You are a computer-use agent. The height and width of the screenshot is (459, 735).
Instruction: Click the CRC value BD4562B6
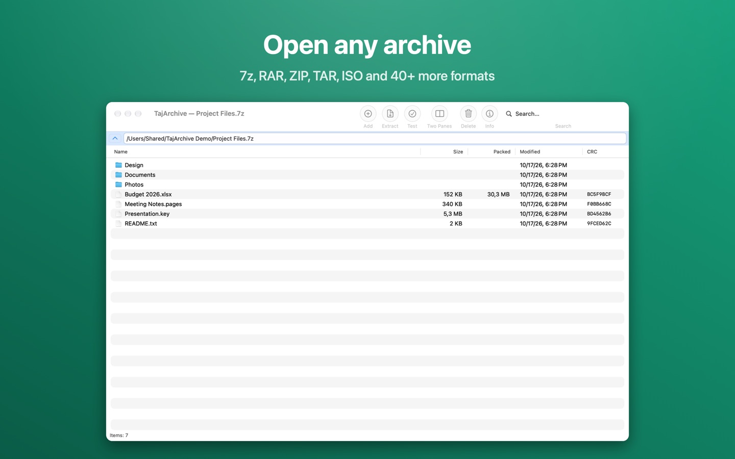pyautogui.click(x=599, y=214)
